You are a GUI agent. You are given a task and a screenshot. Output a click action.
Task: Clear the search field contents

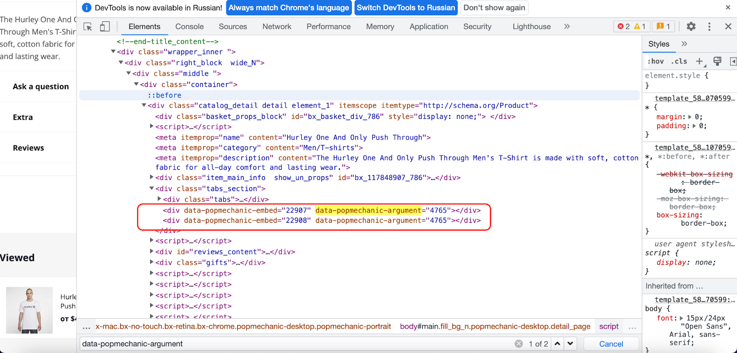tap(519, 344)
